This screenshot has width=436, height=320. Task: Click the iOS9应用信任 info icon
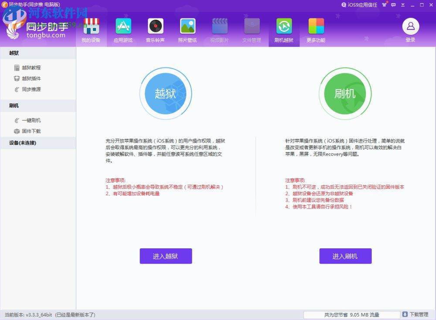[344, 5]
